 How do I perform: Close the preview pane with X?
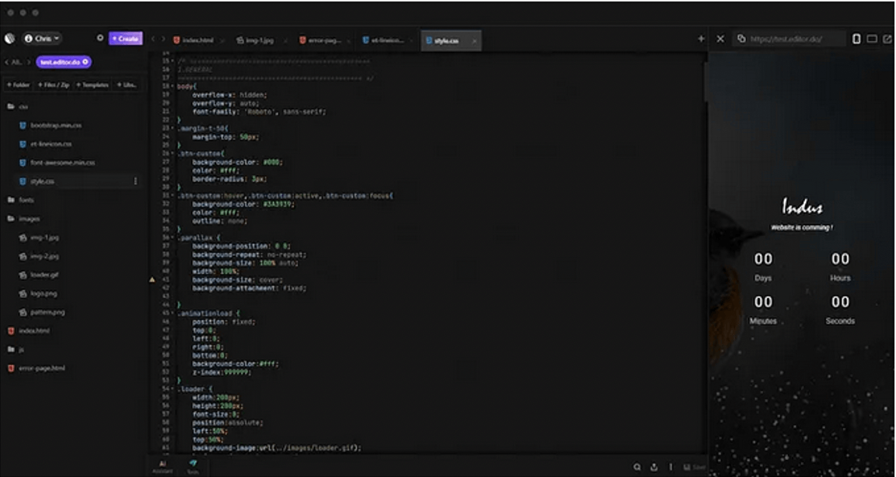[x=720, y=39]
